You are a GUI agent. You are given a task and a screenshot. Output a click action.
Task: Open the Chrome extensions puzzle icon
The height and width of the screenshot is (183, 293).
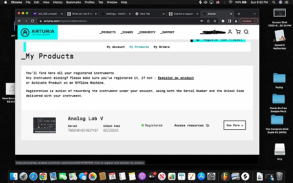tap(223, 21)
